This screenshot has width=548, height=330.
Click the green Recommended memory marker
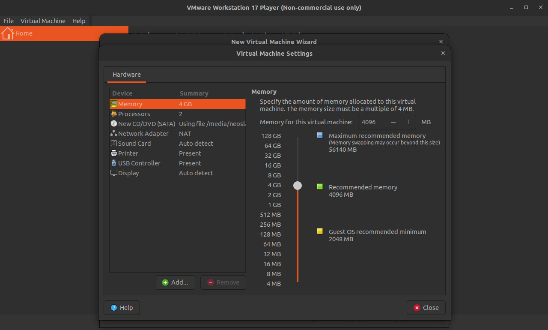[320, 186]
